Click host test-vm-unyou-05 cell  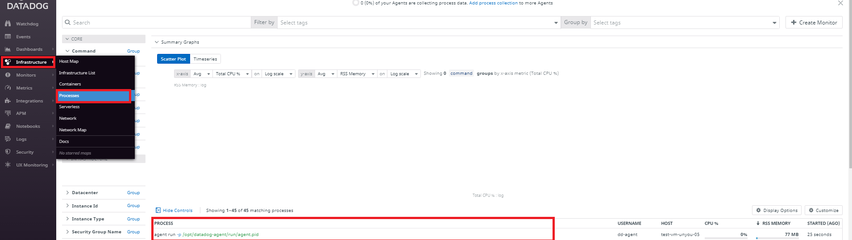[x=680, y=234]
